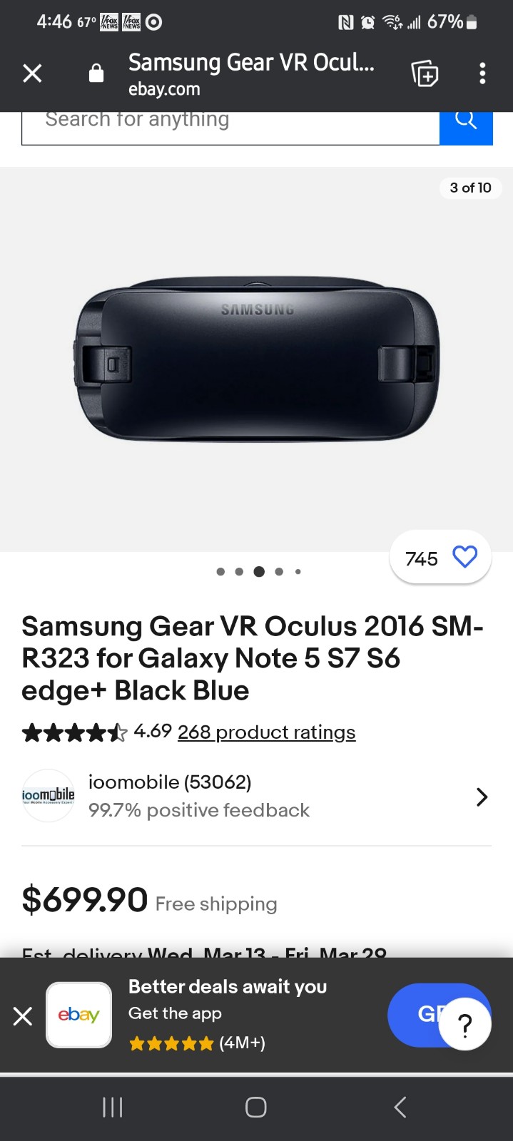Open the add-to-tab-group icon in toolbar
This screenshot has height=1141, width=513.
click(x=425, y=73)
